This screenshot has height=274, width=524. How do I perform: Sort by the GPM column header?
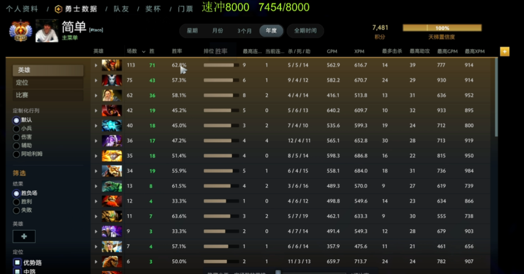point(332,51)
